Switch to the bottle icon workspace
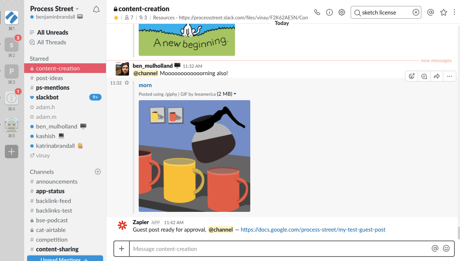Screen dimensions: 460x261 click(x=12, y=98)
